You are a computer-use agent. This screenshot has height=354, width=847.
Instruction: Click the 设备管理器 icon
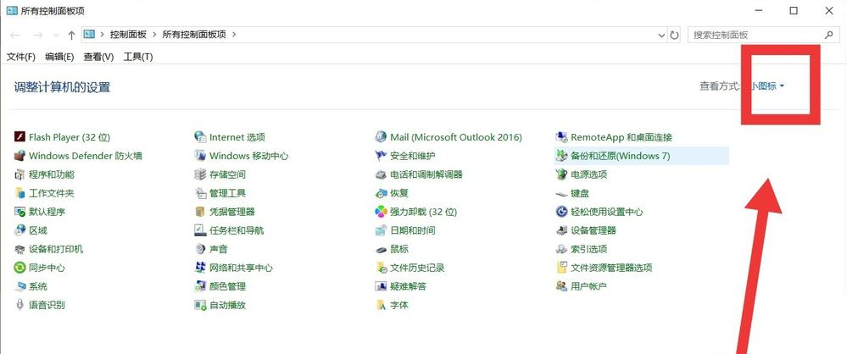click(562, 230)
